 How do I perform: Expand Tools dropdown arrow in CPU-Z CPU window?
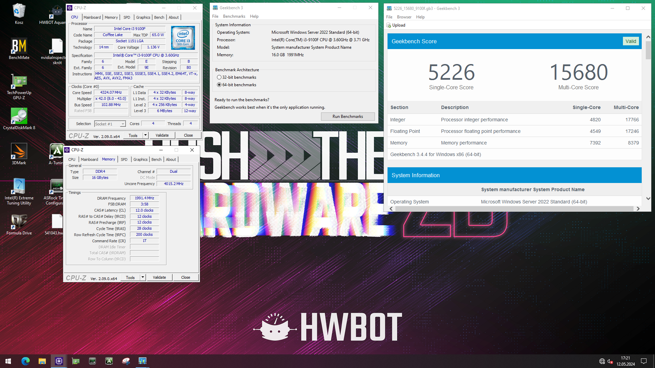click(145, 135)
